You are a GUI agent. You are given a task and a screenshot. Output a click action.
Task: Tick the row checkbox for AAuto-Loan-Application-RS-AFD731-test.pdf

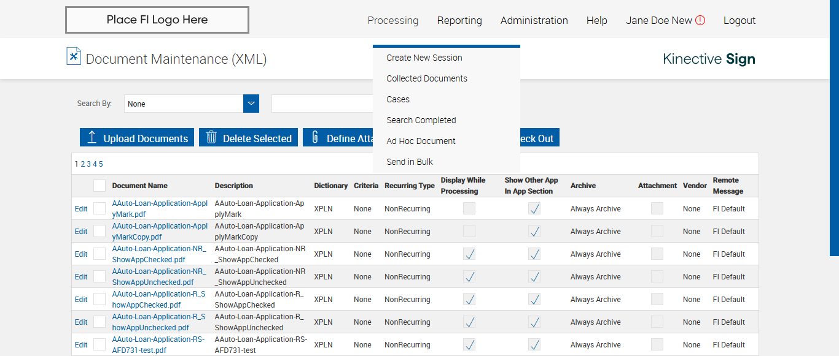[x=100, y=345]
